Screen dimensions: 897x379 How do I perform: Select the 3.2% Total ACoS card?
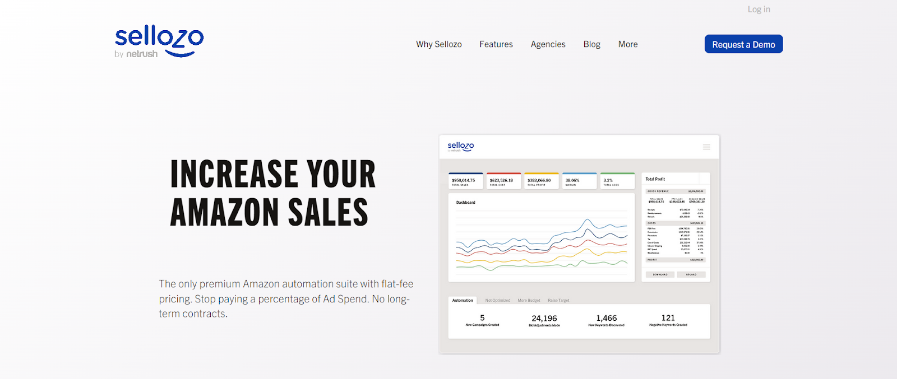(617, 181)
